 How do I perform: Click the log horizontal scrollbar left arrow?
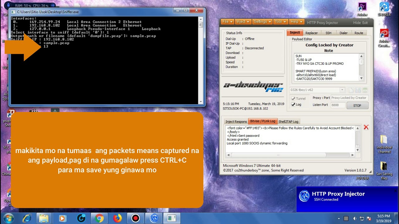(x=228, y=155)
